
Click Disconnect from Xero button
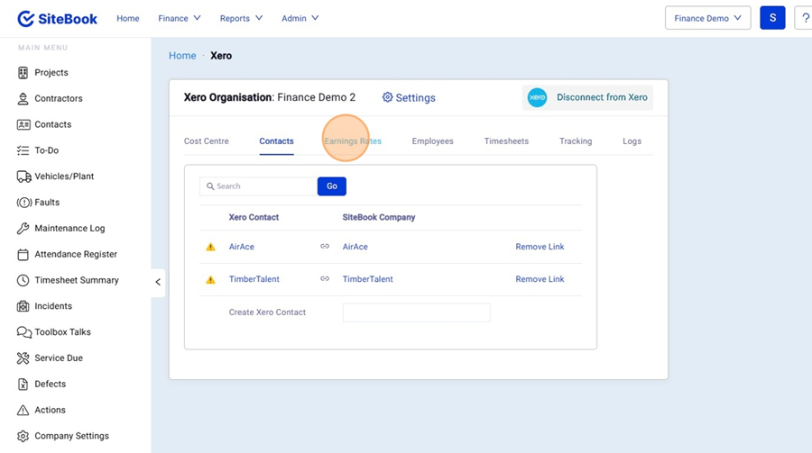[587, 97]
